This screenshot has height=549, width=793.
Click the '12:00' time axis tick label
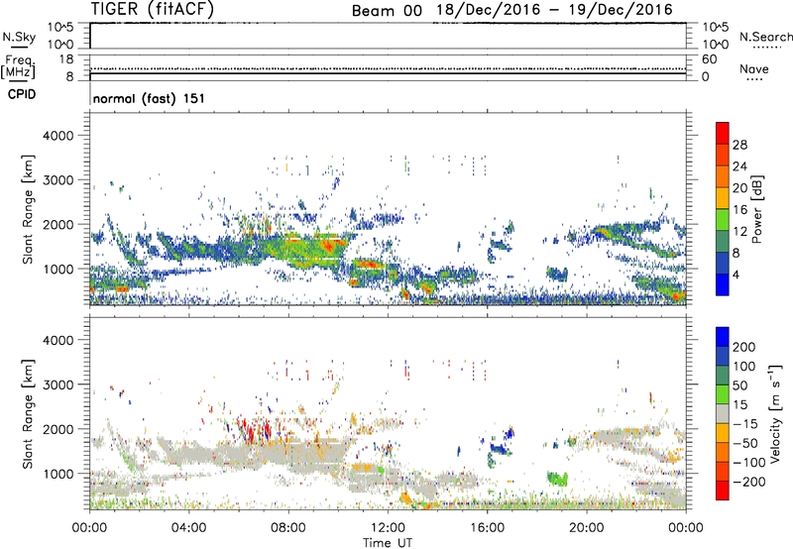[x=388, y=528]
